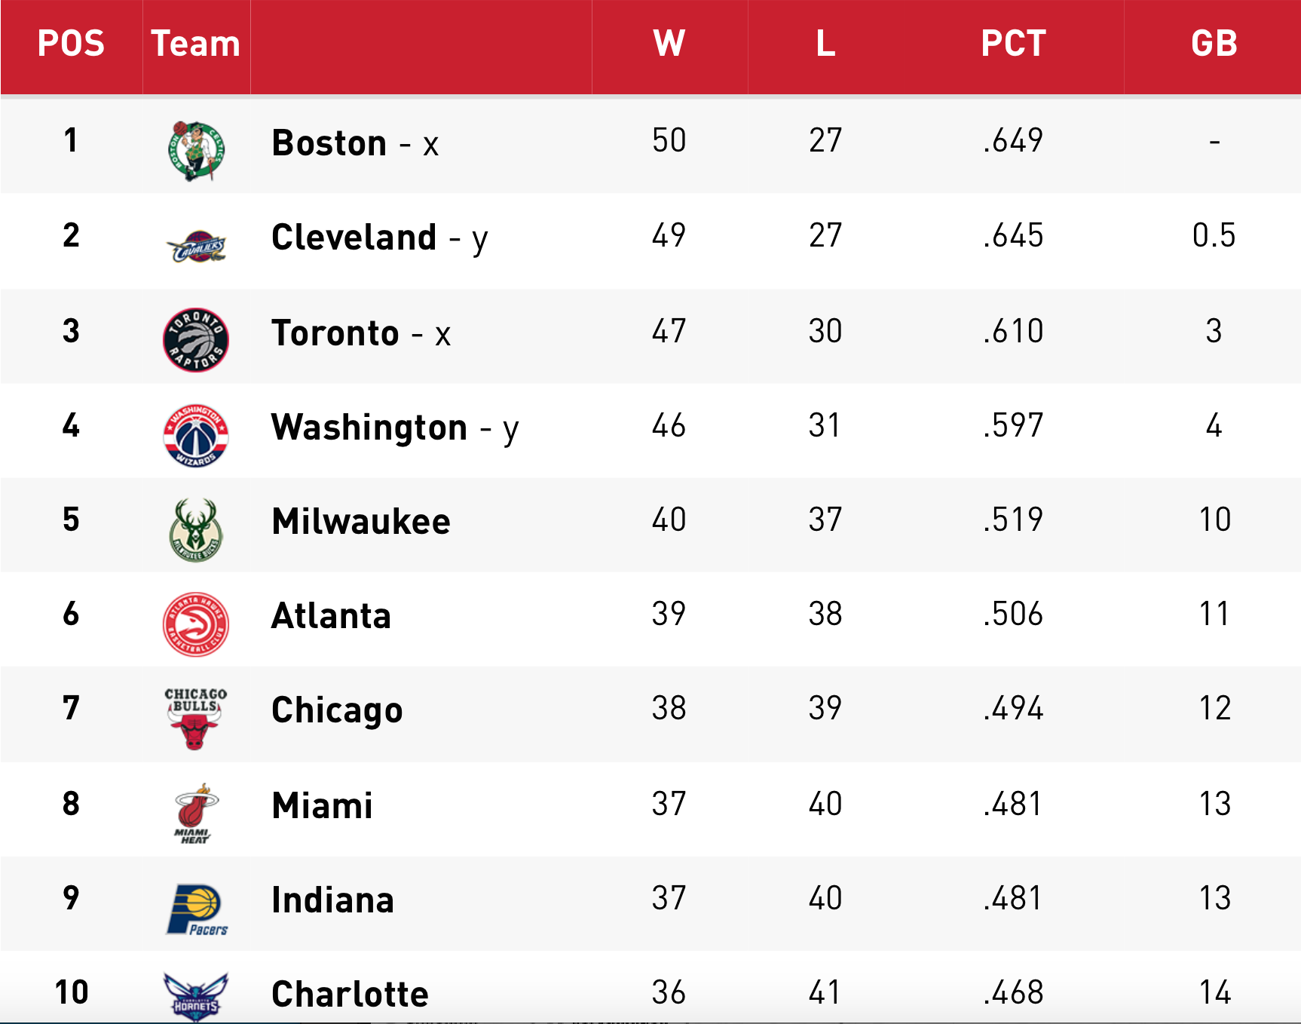
Task: Click the Charlotte team name
Action: pyautogui.click(x=350, y=994)
